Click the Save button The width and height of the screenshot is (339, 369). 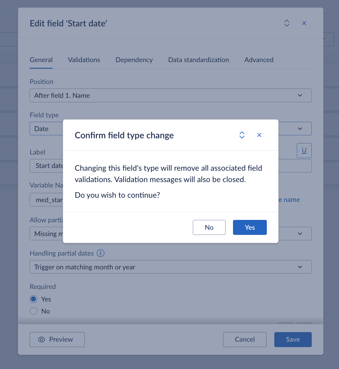click(293, 340)
